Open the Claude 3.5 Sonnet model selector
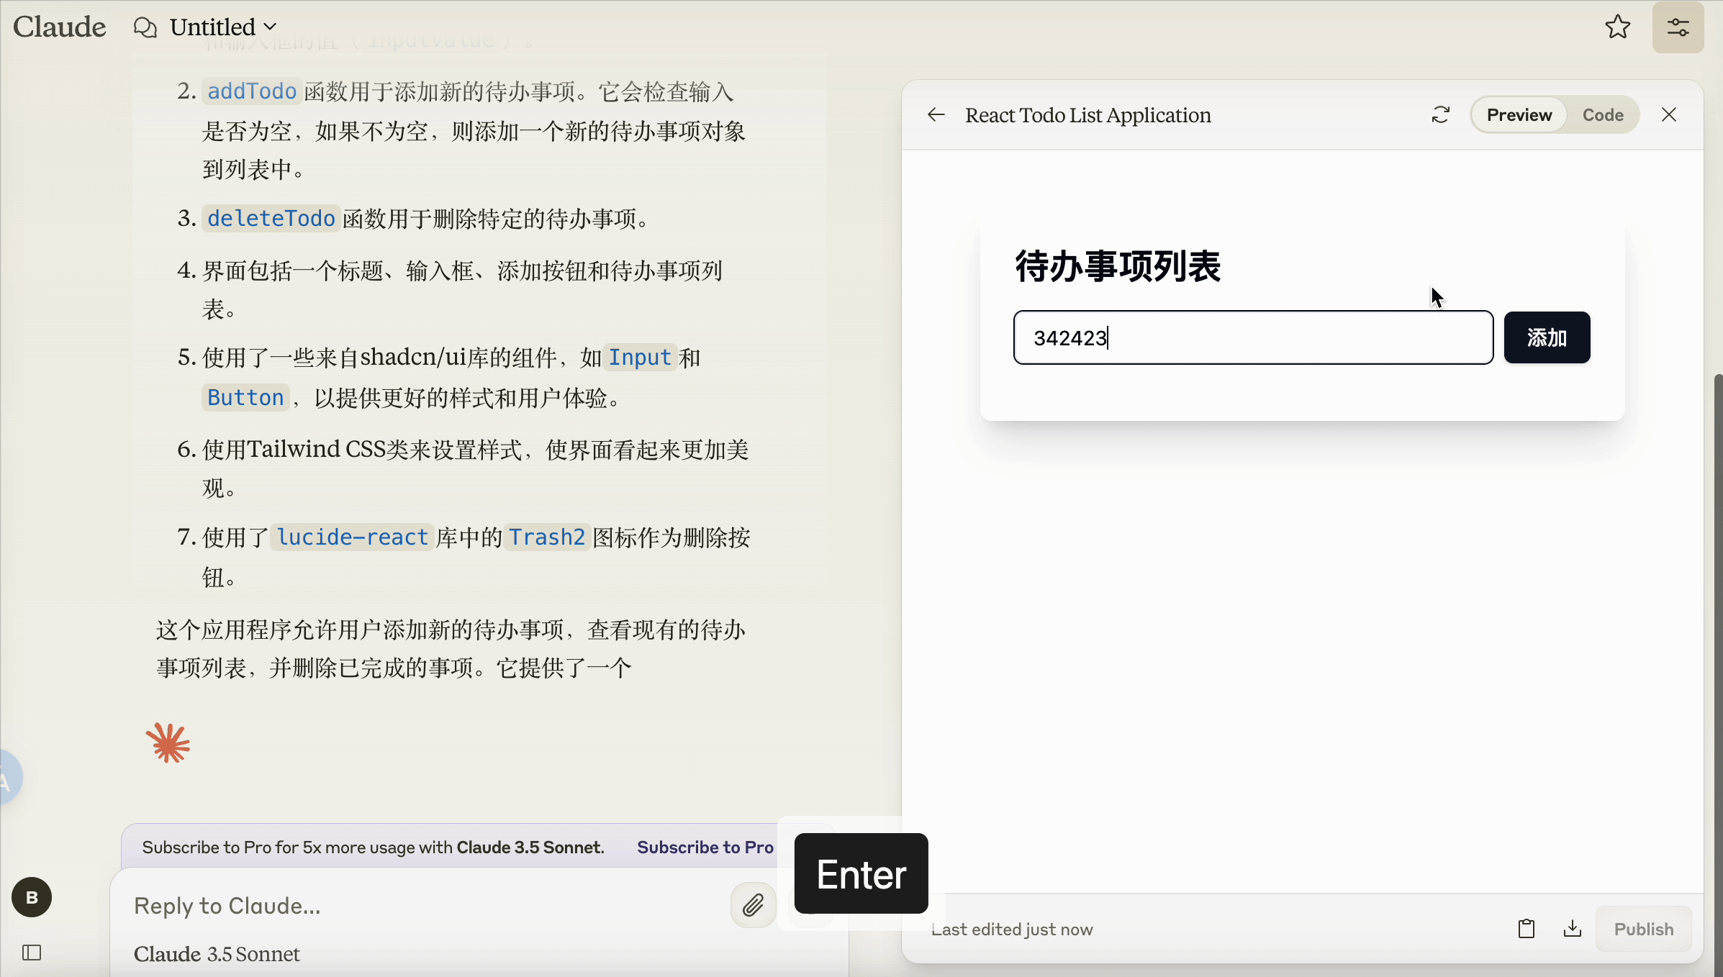 pos(217,954)
